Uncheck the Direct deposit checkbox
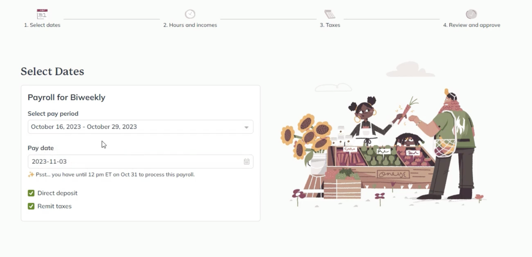Image resolution: width=532 pixels, height=257 pixels. pos(31,193)
